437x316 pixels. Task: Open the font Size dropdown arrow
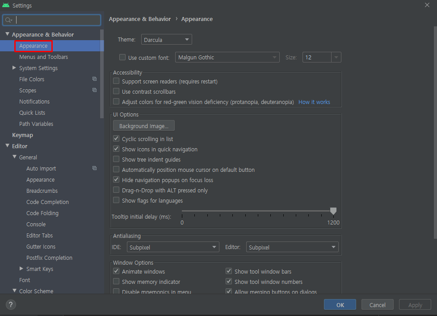click(x=336, y=58)
